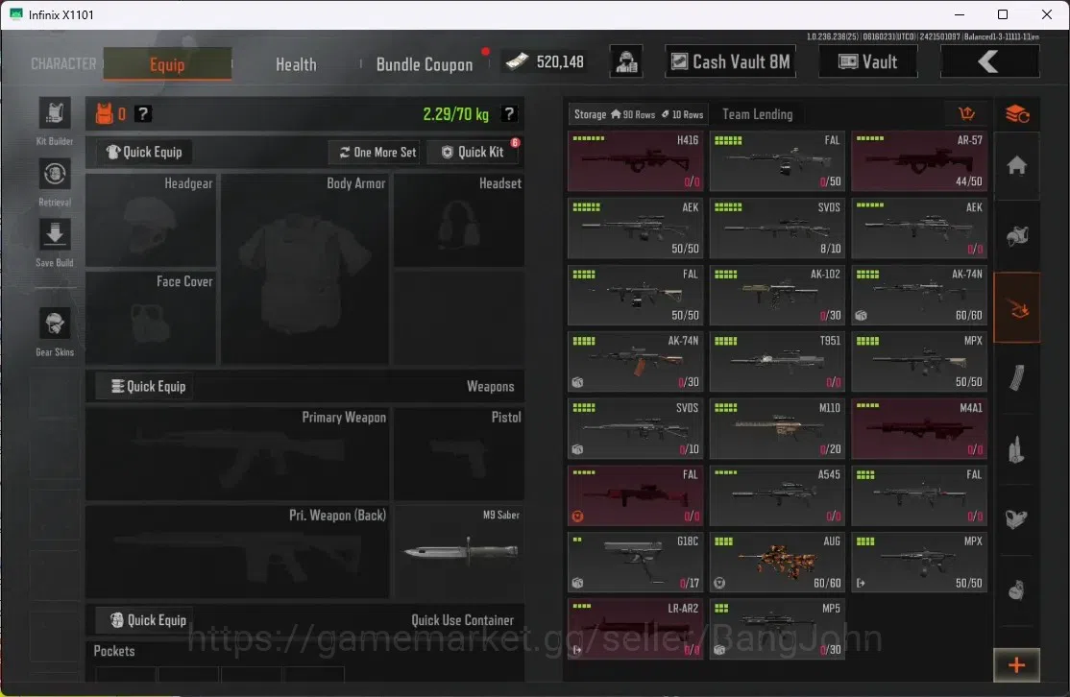Select the empty Face Cover slot
Screen dimensions: 1070x697
(151, 317)
